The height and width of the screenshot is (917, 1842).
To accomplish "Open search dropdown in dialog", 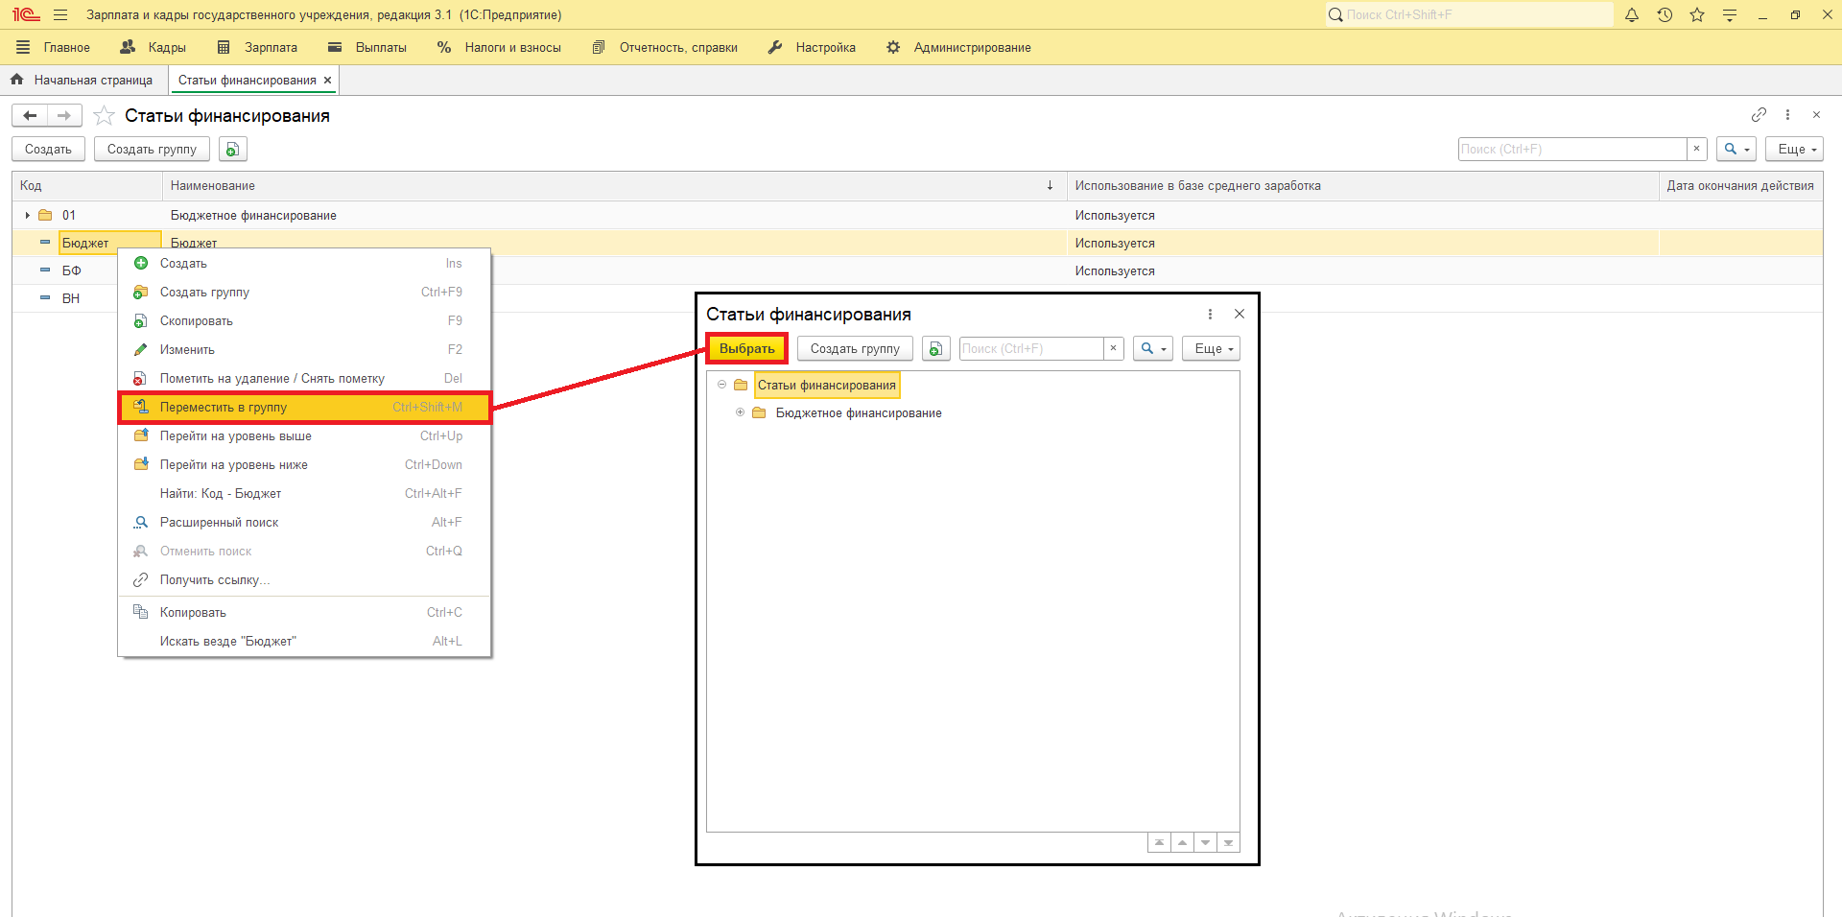I will pyautogui.click(x=1153, y=348).
